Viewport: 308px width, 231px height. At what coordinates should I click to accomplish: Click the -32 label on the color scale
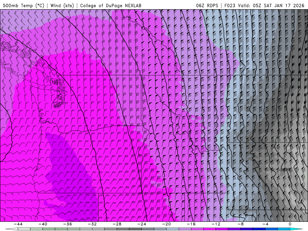[92, 224]
